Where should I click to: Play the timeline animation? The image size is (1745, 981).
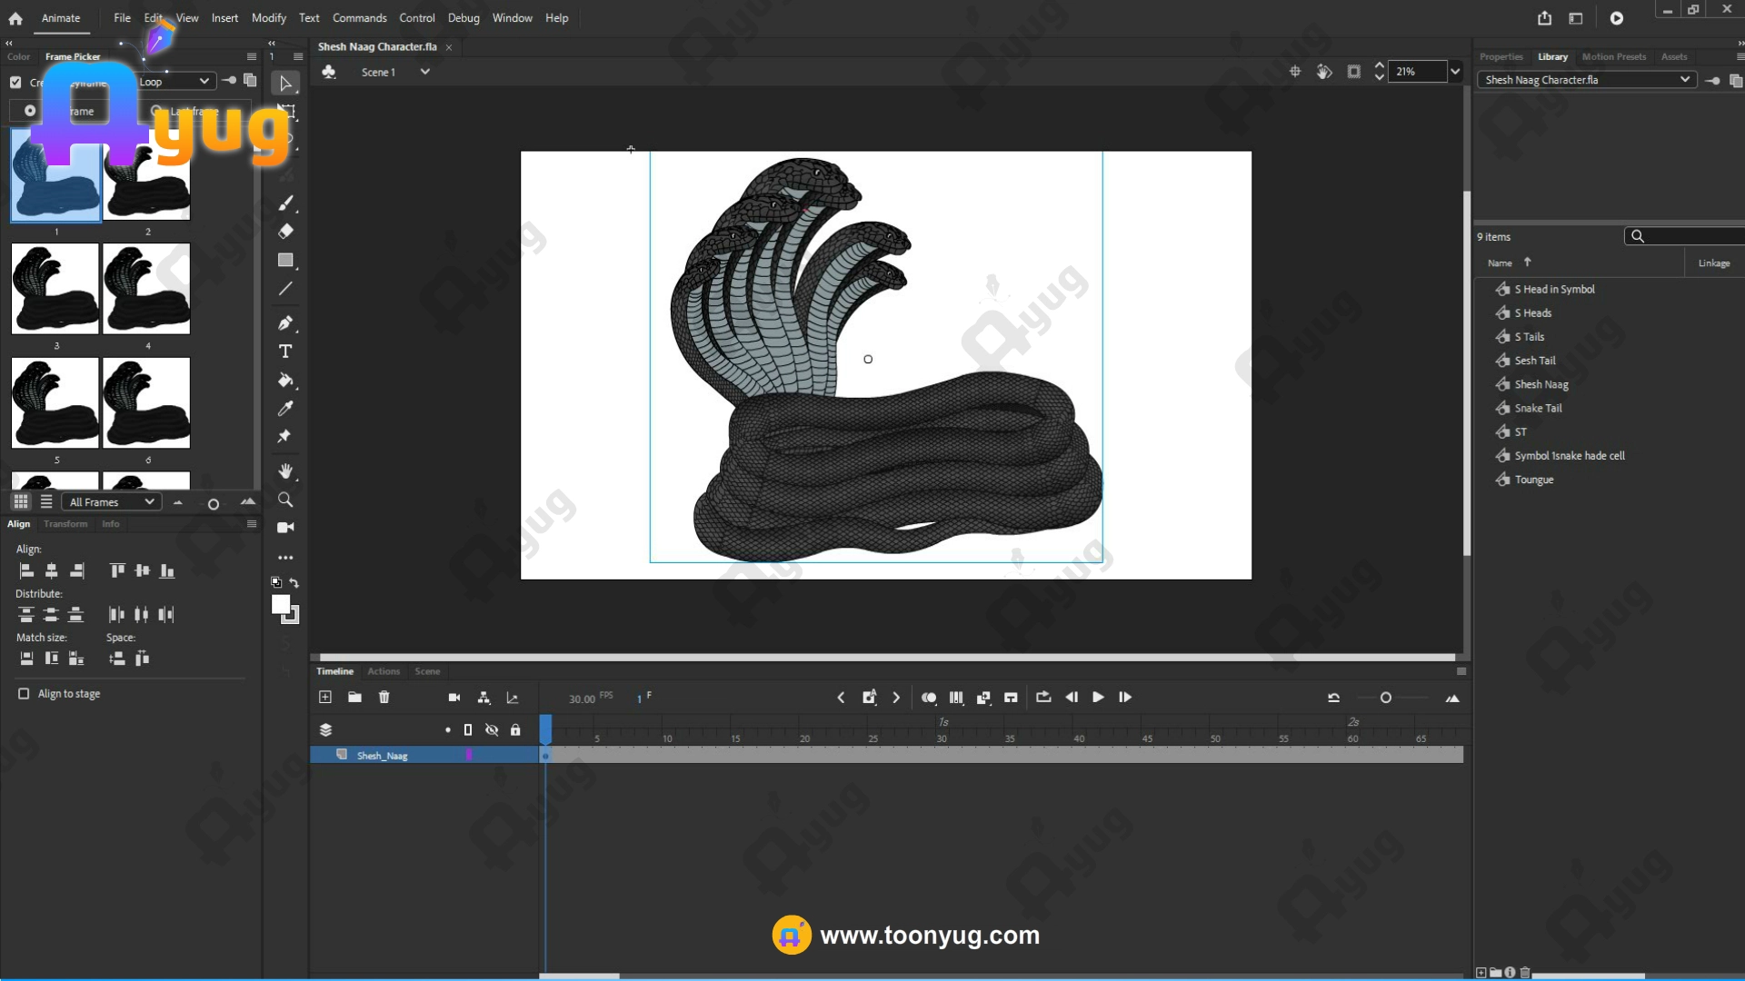(1098, 698)
